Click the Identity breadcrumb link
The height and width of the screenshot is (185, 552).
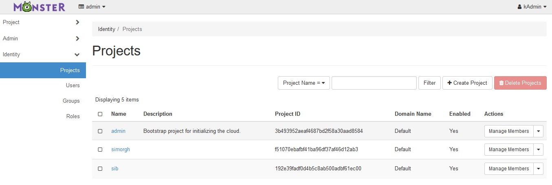(107, 29)
